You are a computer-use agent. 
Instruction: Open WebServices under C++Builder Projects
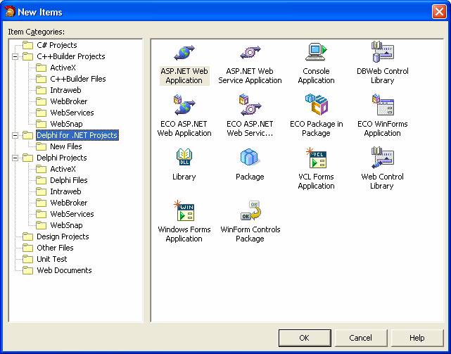[x=72, y=113]
